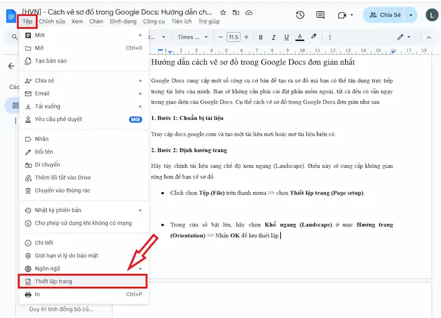Expand the Mới submenu
This screenshot has height=318, width=441.
point(84,35)
